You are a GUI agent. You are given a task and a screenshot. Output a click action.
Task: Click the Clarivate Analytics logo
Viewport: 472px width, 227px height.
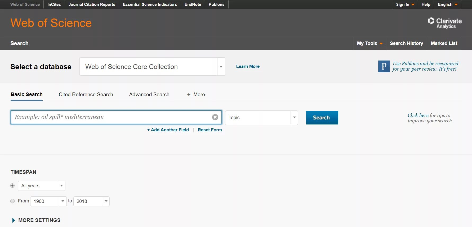click(445, 23)
